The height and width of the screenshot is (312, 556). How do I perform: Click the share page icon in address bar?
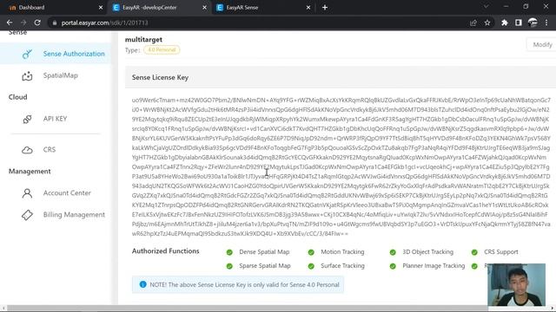473,23
